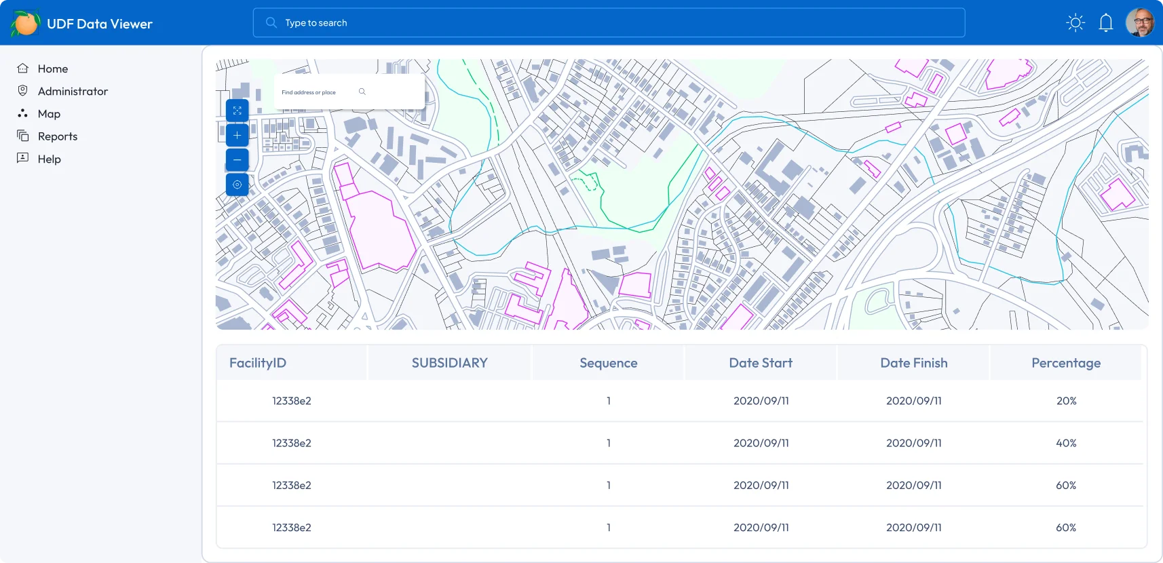Image resolution: width=1163 pixels, height=563 pixels.
Task: Open Reports from the sidebar
Action: (57, 136)
